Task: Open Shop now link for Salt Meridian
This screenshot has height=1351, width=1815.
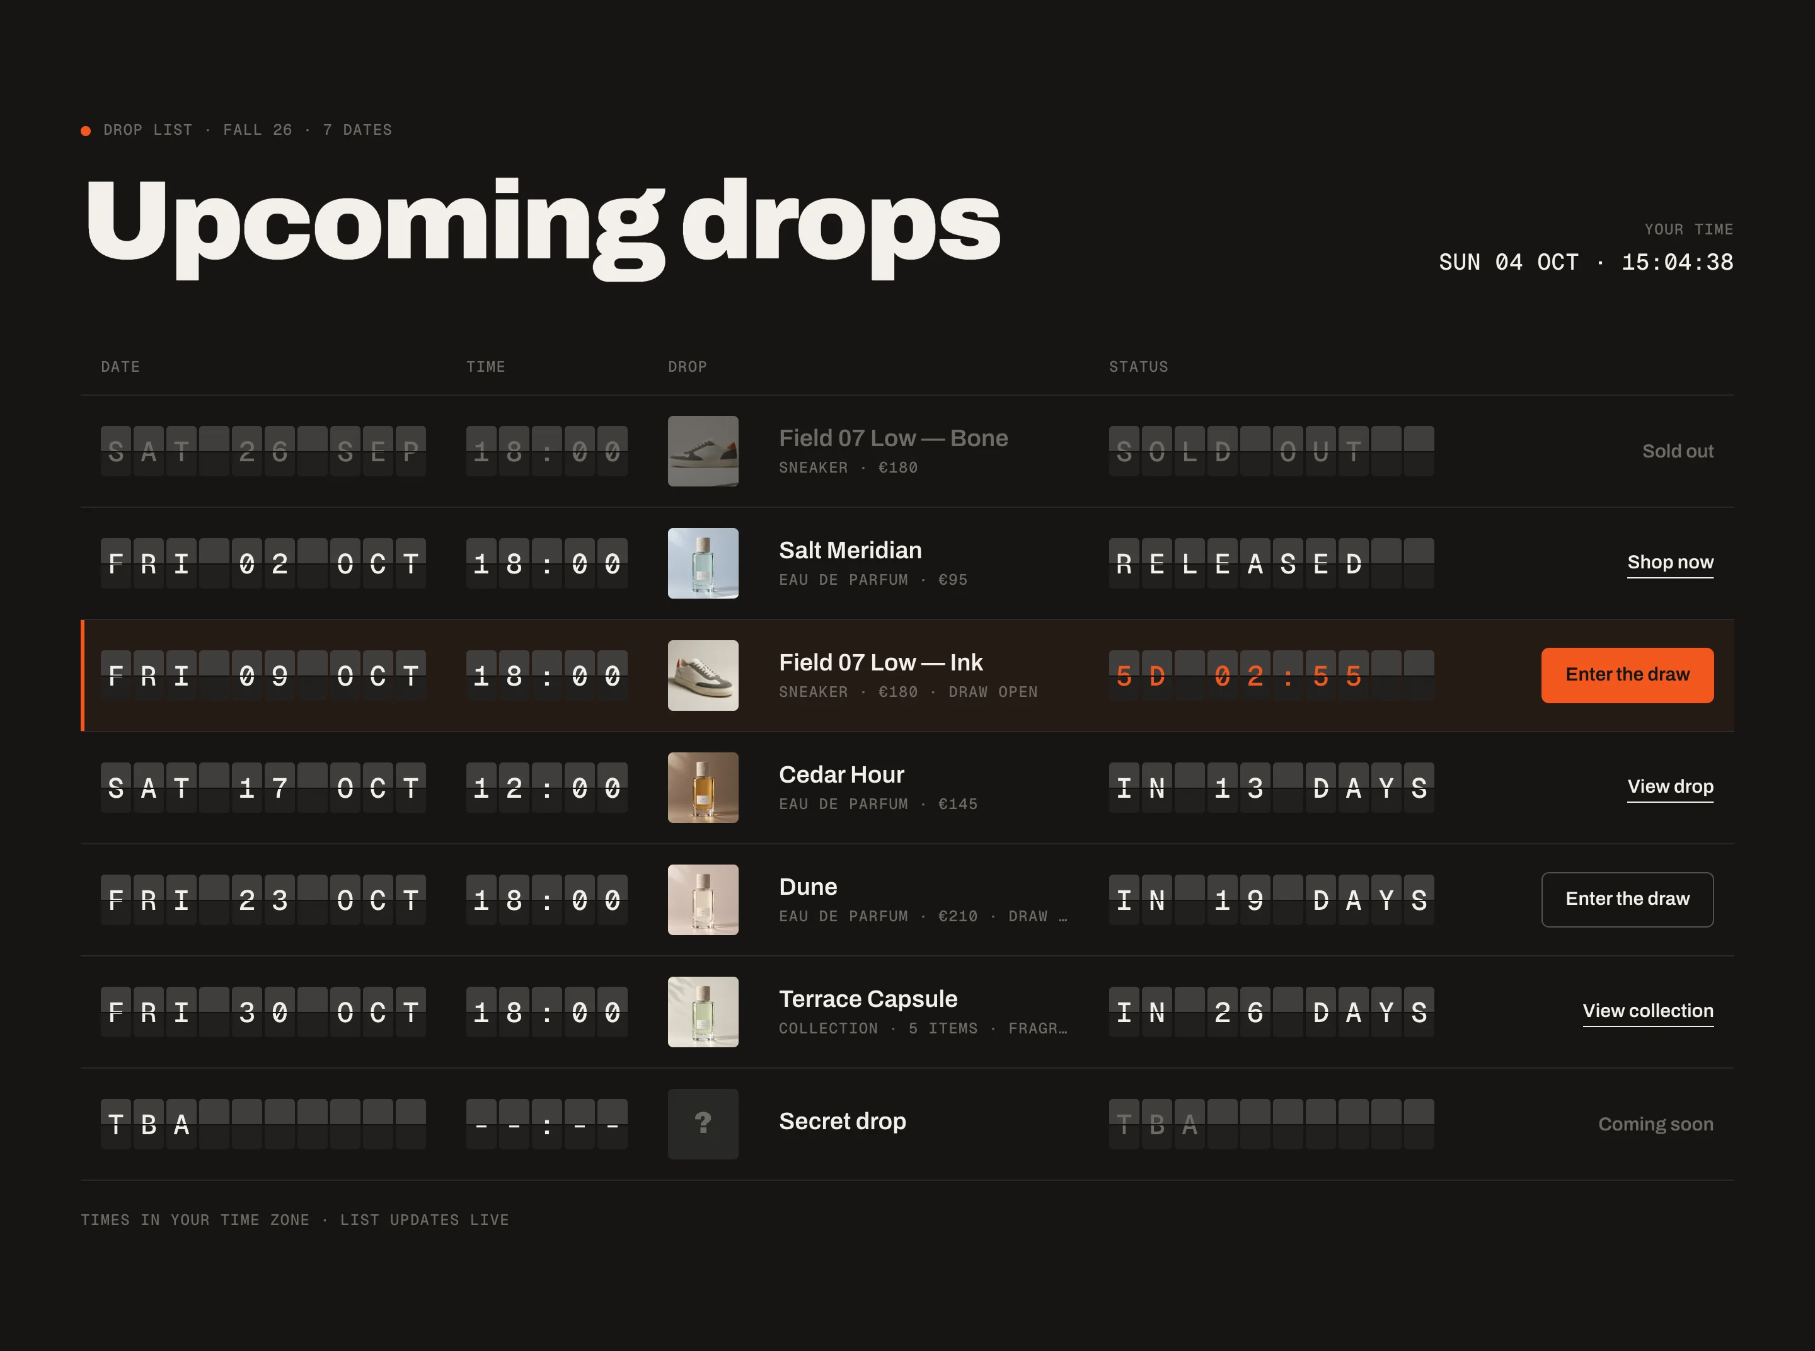Action: pos(1670,563)
